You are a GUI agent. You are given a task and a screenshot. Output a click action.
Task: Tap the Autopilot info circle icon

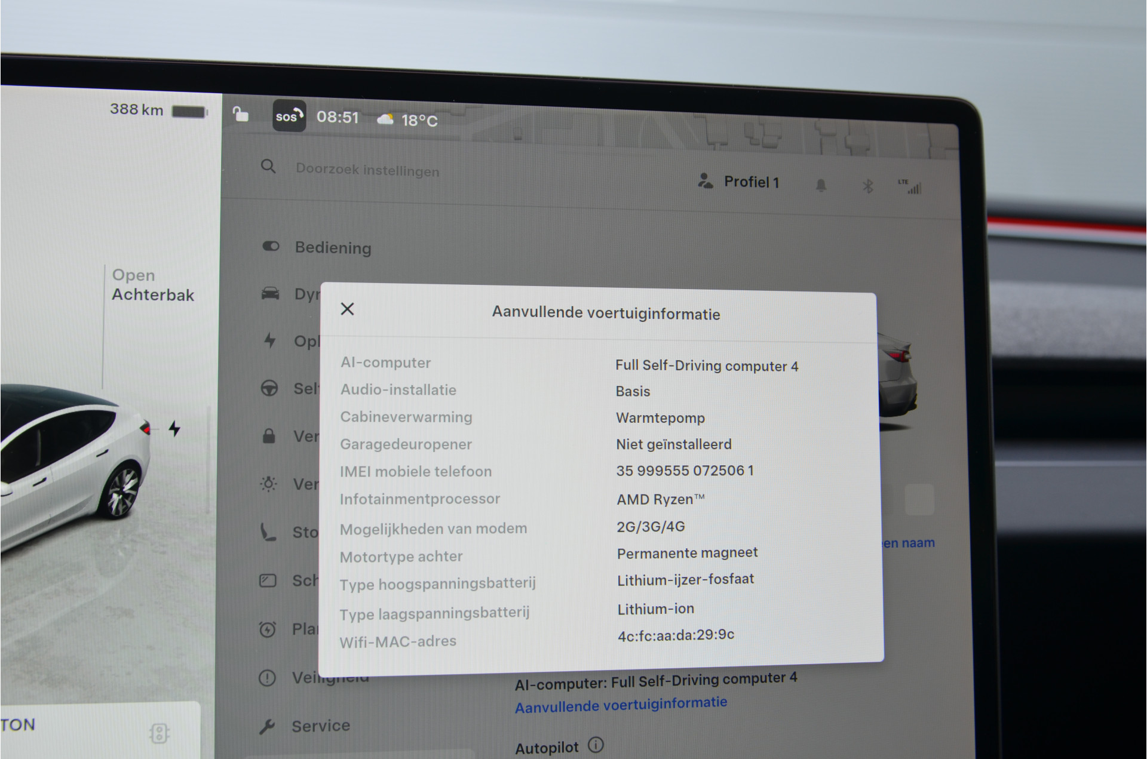[596, 745]
